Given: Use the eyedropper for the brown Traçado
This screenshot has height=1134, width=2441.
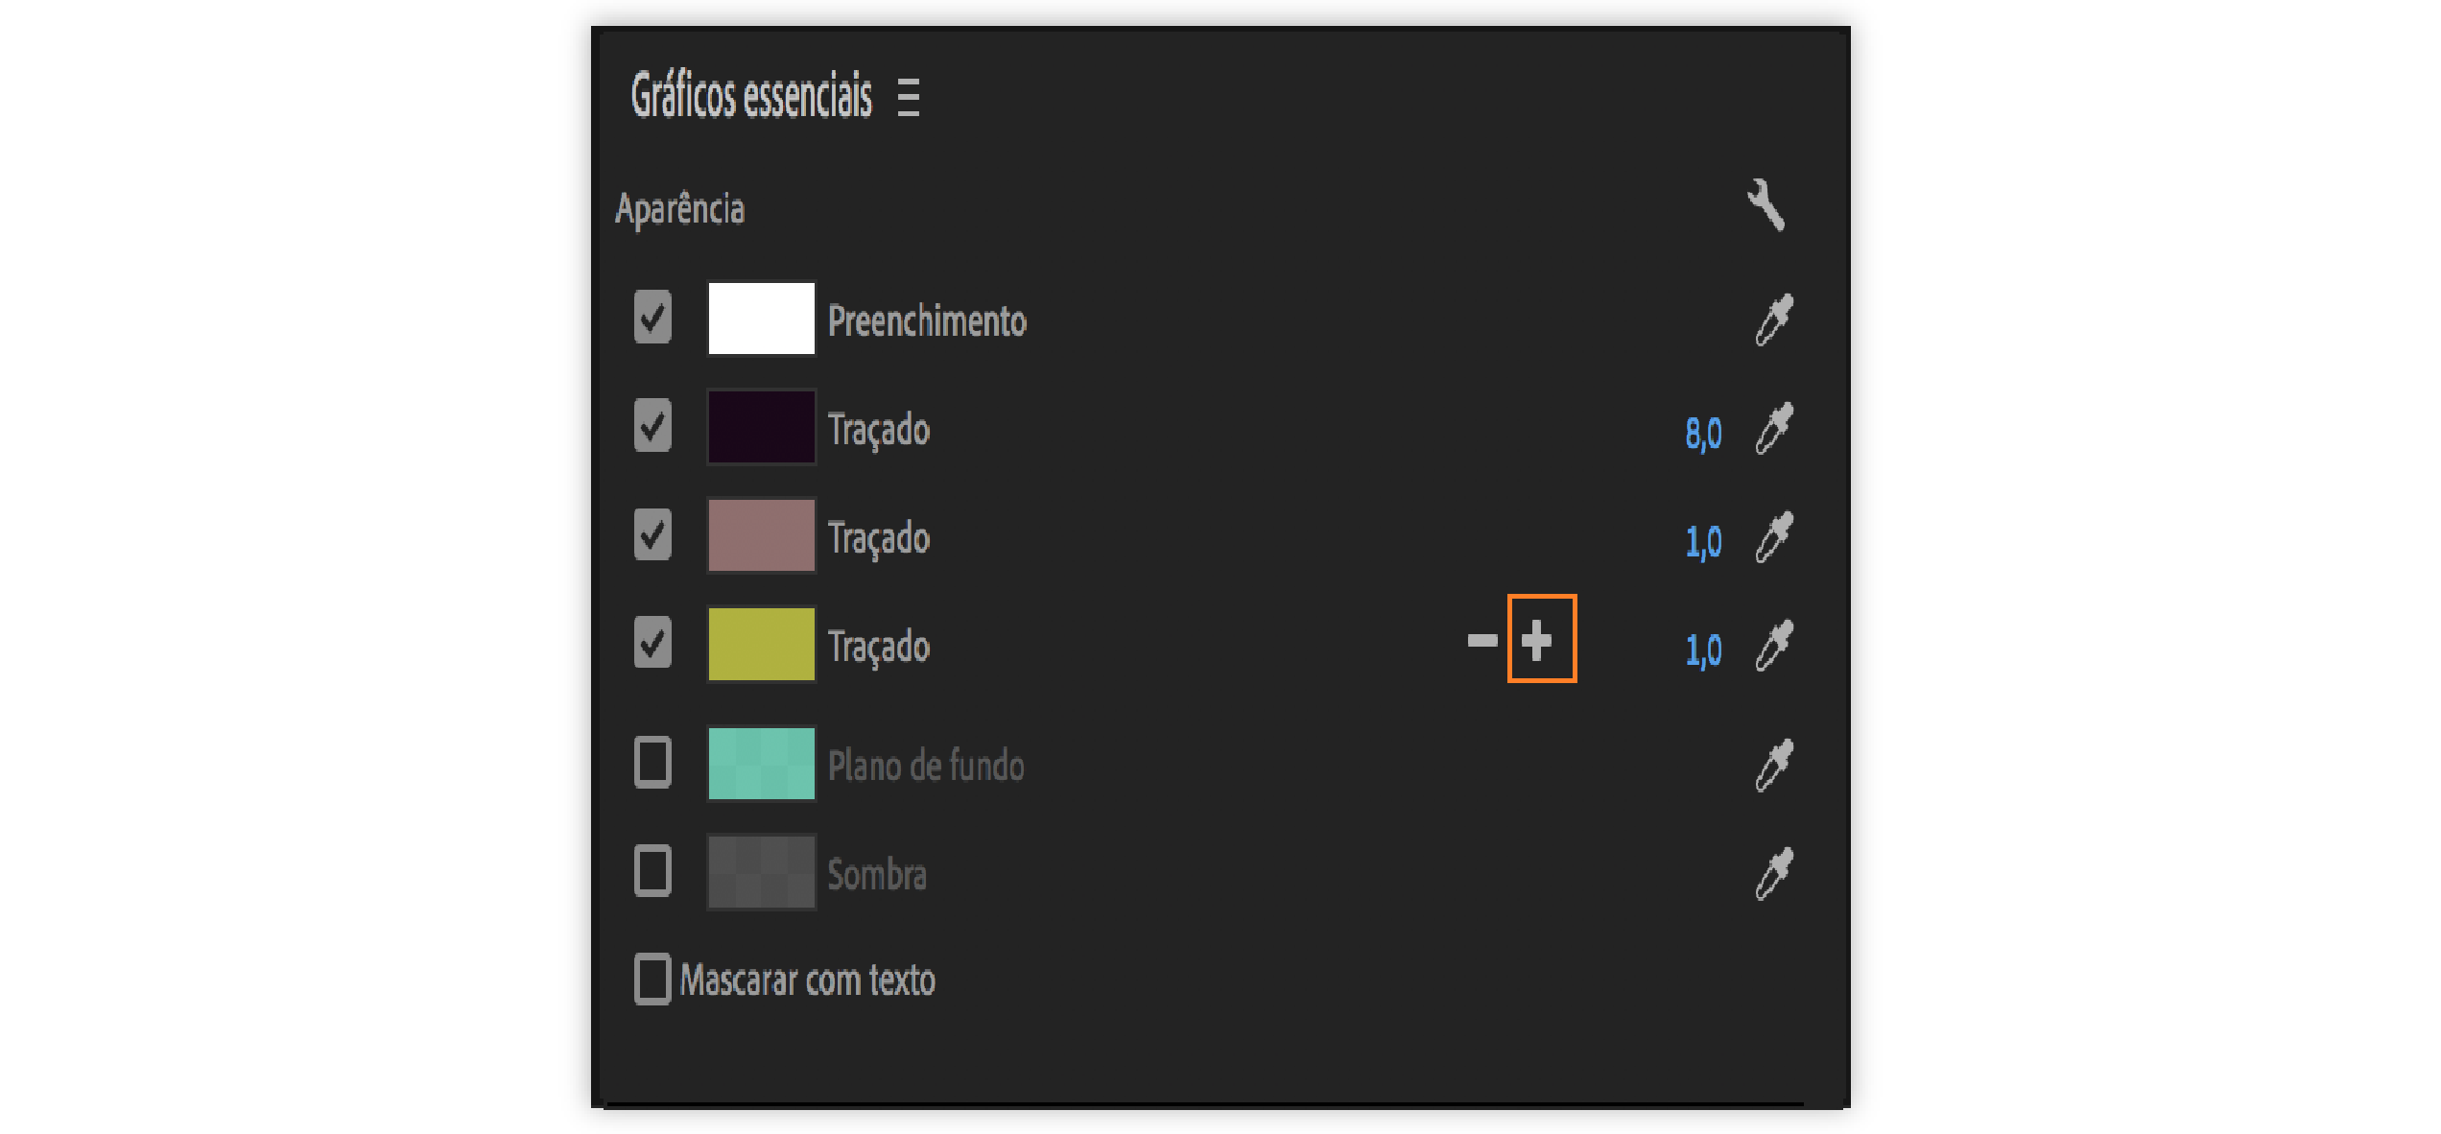Looking at the screenshot, I should (1773, 536).
